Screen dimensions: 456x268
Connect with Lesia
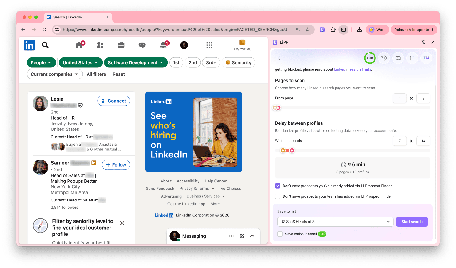[x=114, y=101]
